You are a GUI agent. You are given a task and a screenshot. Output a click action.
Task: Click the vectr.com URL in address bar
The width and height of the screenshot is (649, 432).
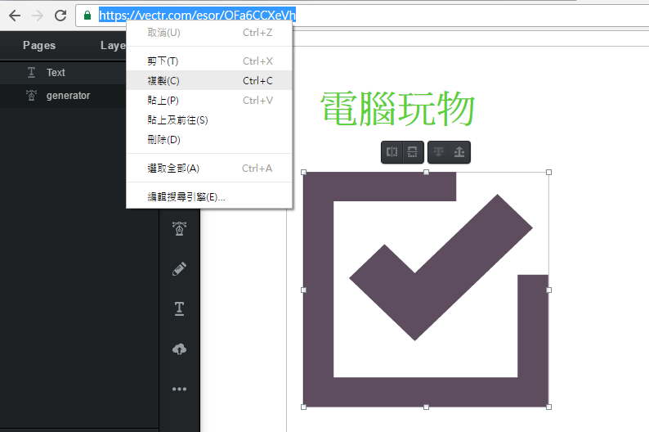point(197,16)
